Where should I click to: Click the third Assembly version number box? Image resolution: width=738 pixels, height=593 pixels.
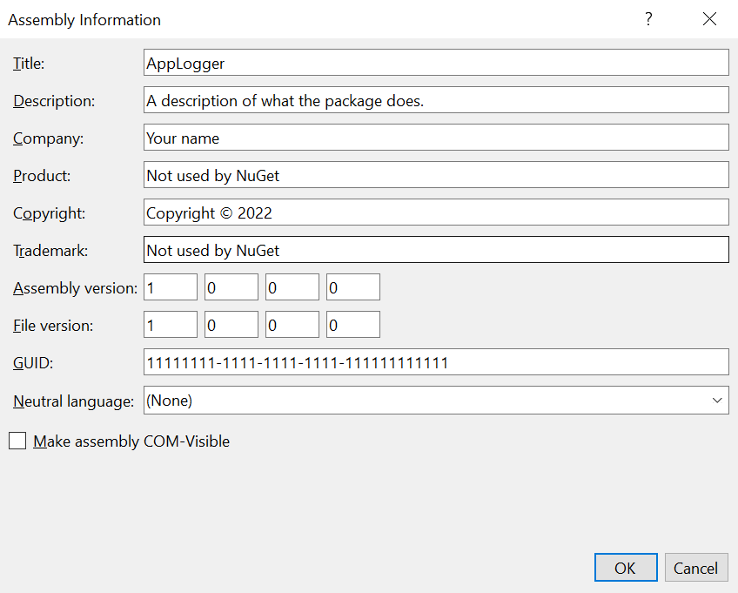[x=292, y=286]
